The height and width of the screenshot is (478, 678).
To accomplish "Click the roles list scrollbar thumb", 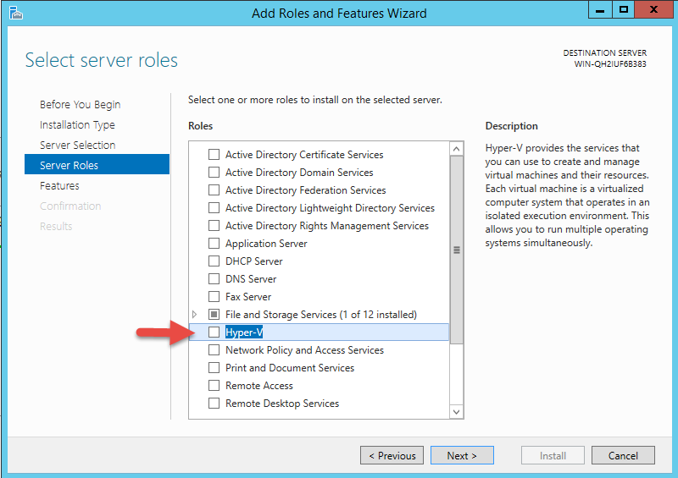I will (x=456, y=250).
